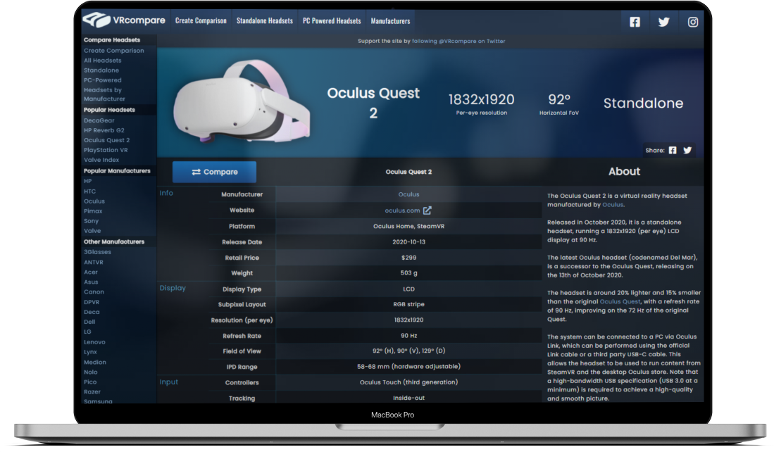This screenshot has width=774, height=452.
Task: Open PC Powered Headsets menu item
Action: coord(332,20)
